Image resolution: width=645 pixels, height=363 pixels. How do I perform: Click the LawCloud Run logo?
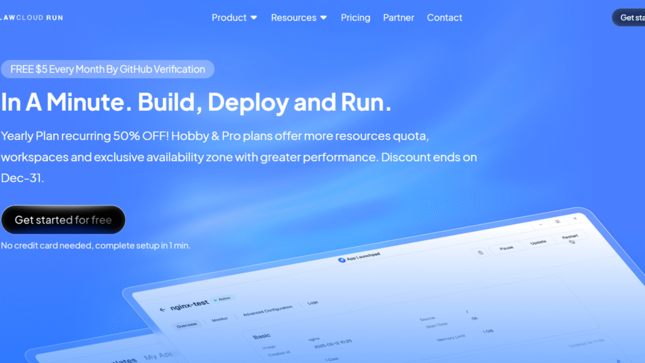pyautogui.click(x=31, y=18)
